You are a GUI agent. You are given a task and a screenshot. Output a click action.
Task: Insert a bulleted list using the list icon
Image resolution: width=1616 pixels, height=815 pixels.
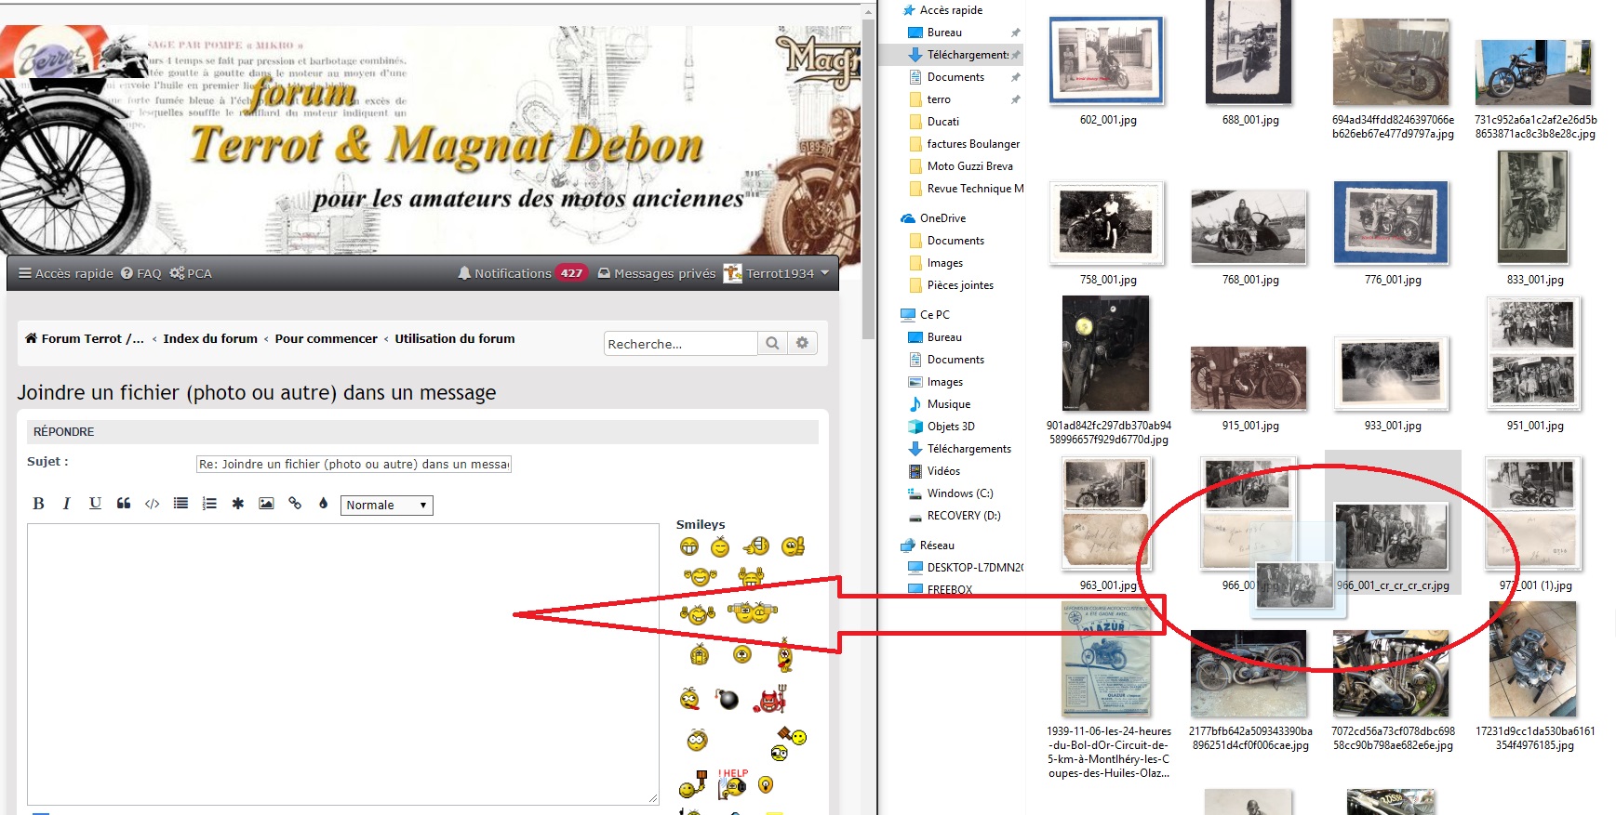[x=180, y=504]
